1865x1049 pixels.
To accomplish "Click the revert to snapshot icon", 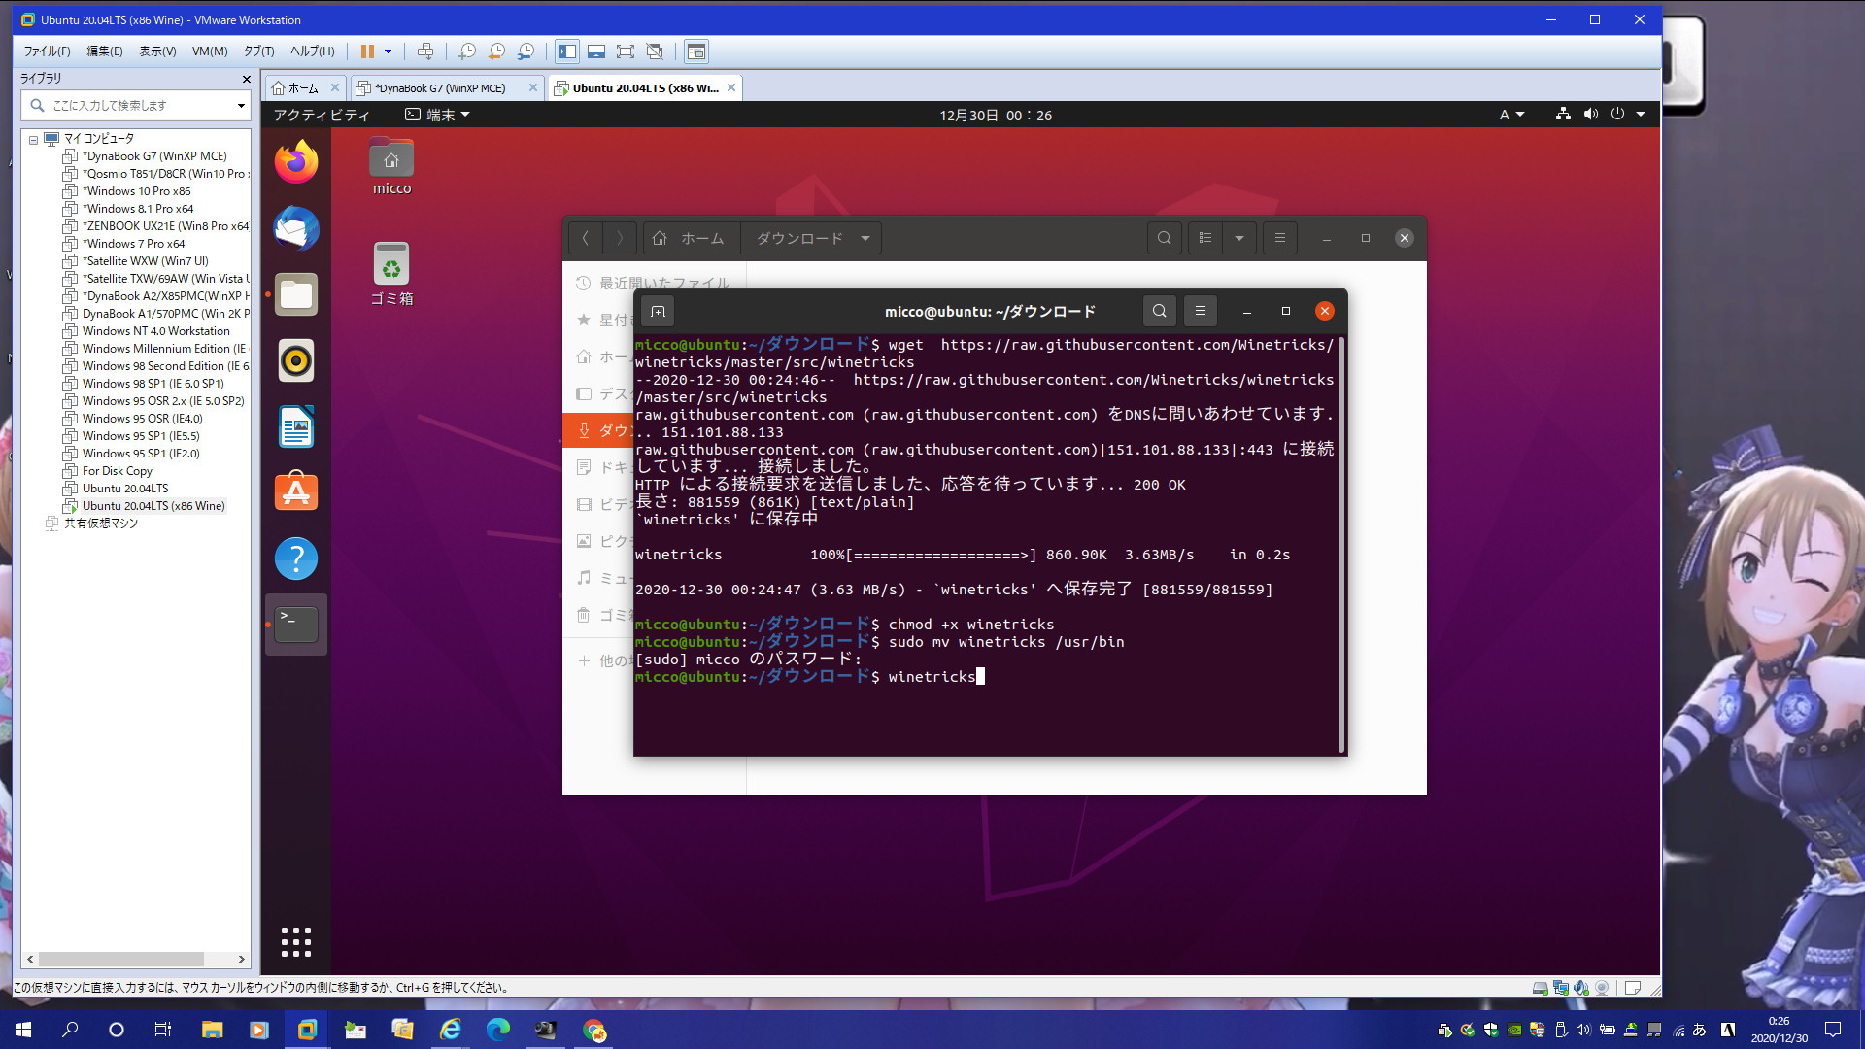I will [496, 51].
